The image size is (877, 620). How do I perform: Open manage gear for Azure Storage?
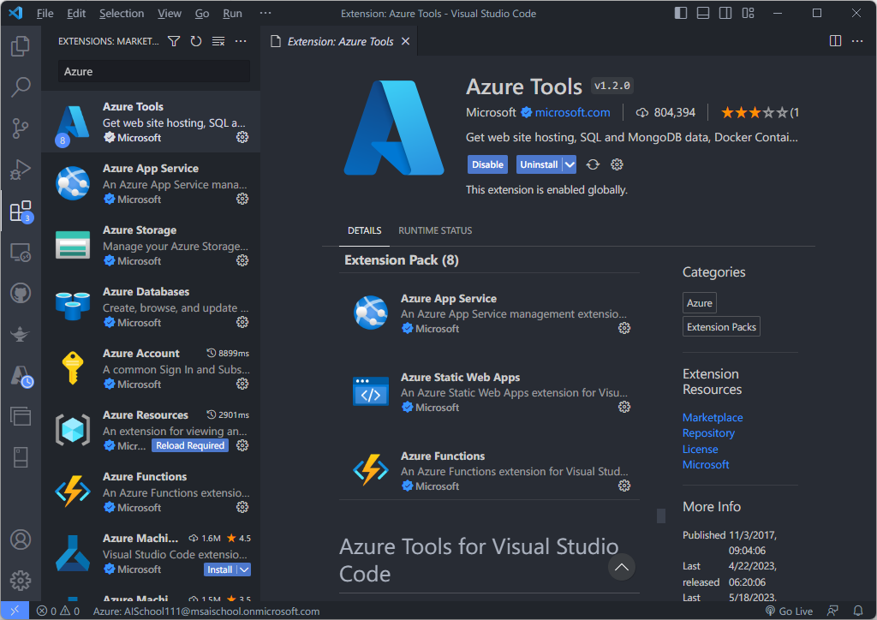242,260
